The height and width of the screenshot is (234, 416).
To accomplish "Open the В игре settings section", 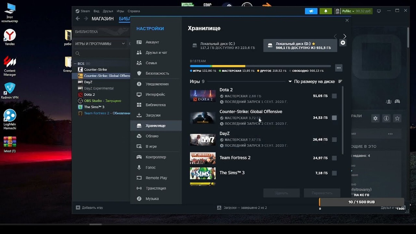I will point(156,146).
